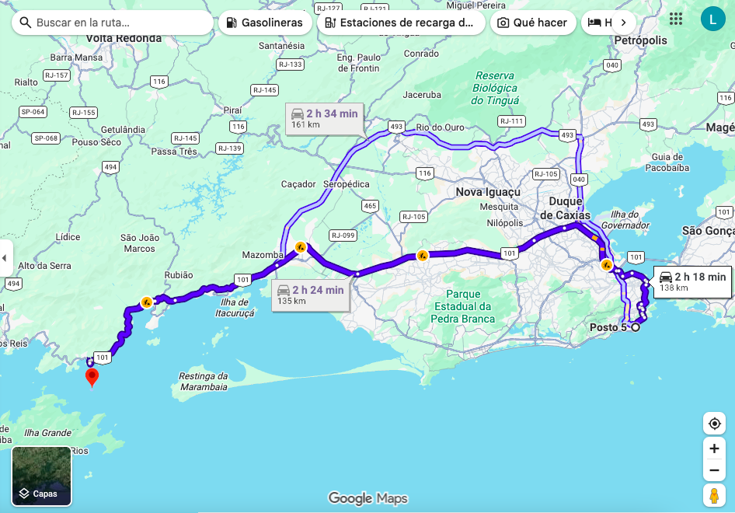
Task: Click the hotels chip with bed icon
Action: tap(598, 23)
